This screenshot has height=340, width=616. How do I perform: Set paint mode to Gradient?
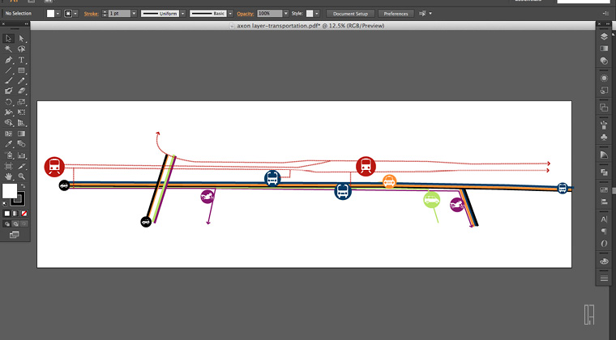[15, 214]
